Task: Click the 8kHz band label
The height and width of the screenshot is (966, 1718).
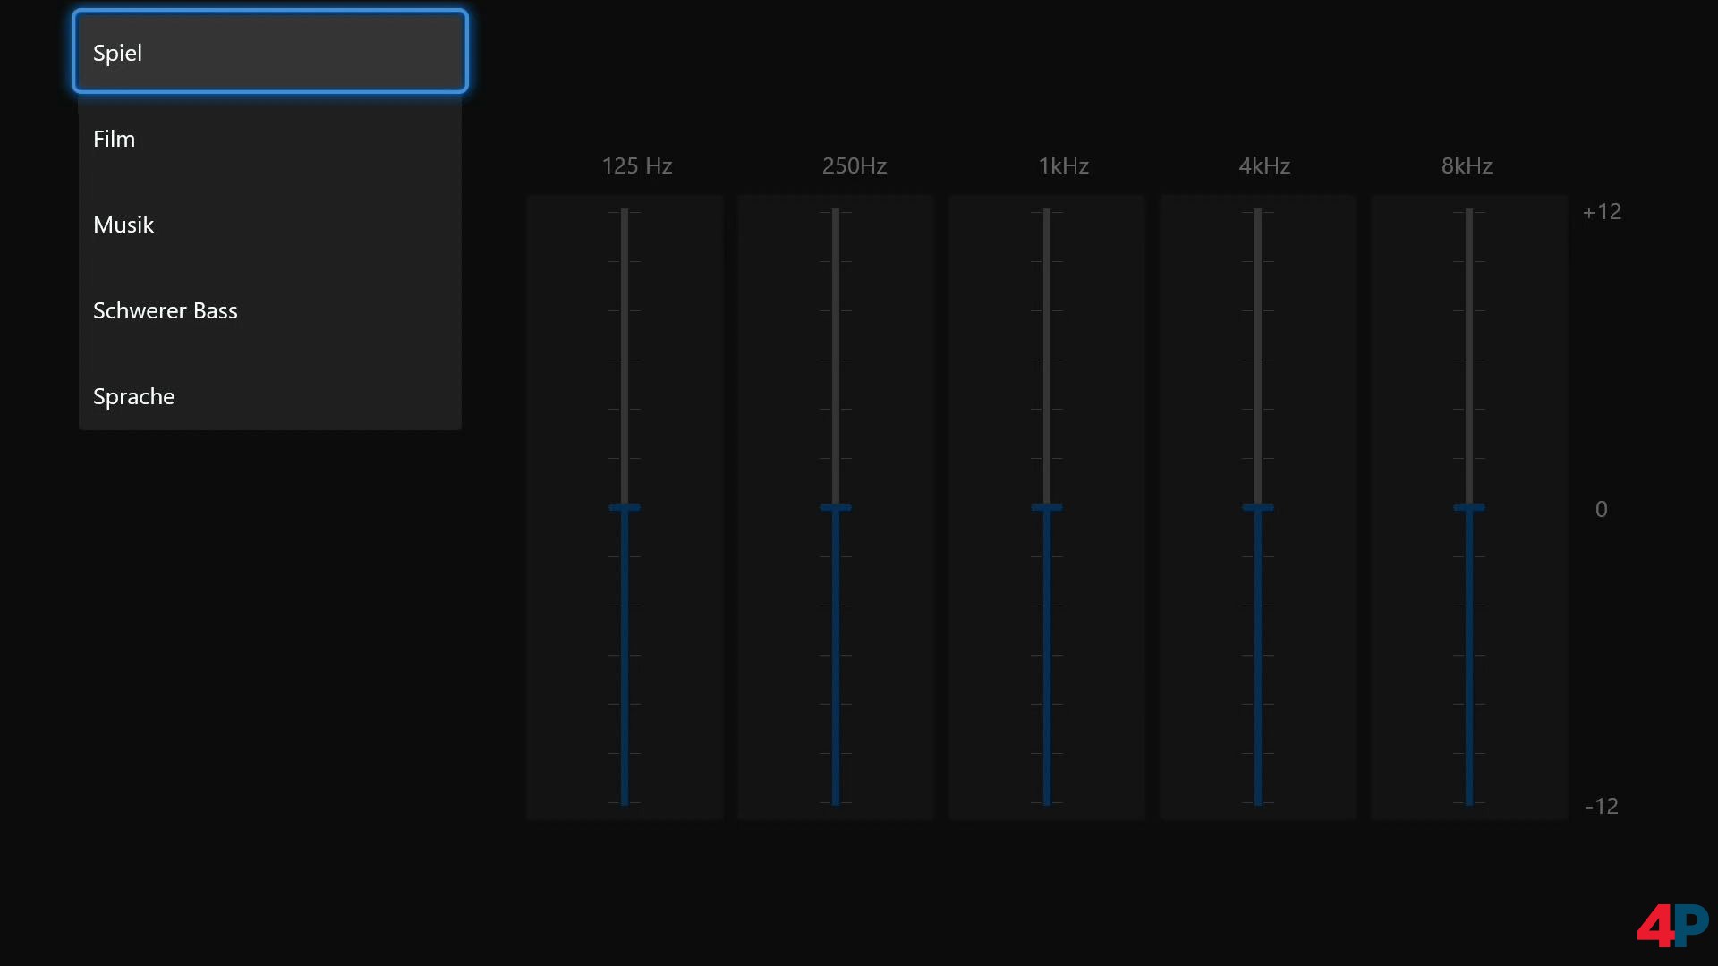Action: click(1467, 165)
